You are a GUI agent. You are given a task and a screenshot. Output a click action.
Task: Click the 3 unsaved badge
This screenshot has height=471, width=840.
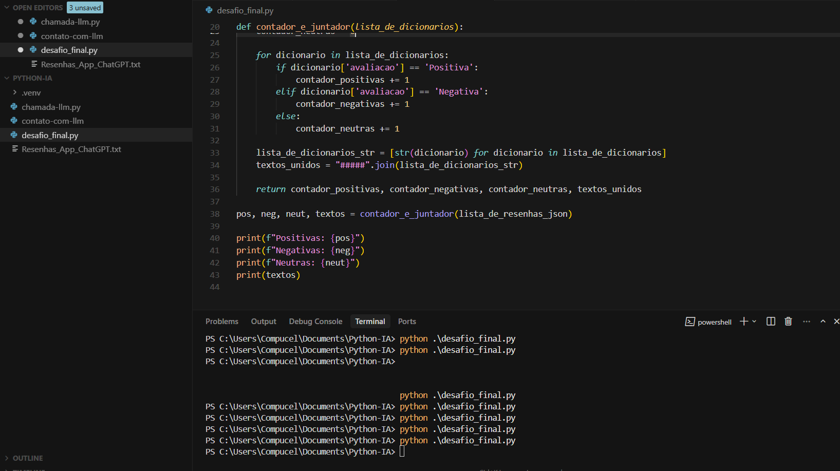85,8
